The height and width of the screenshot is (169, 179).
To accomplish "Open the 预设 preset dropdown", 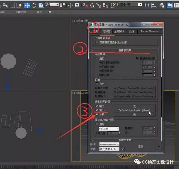I will point(109,144).
